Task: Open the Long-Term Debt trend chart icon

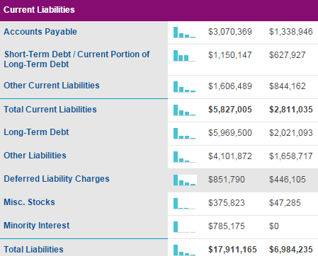Action: [184, 133]
